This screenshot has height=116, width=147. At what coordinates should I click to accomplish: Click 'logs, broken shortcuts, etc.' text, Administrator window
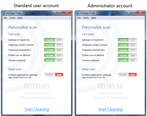(94, 77)
